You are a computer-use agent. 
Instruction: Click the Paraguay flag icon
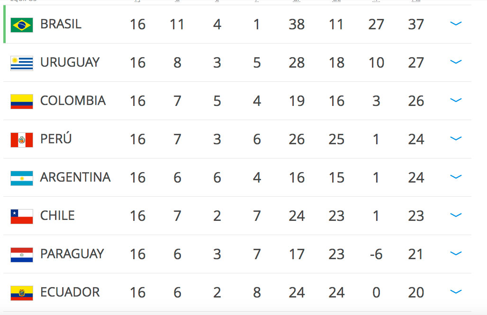(x=22, y=255)
